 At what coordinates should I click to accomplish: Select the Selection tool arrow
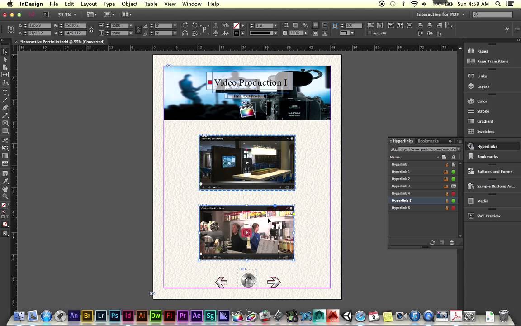5,52
